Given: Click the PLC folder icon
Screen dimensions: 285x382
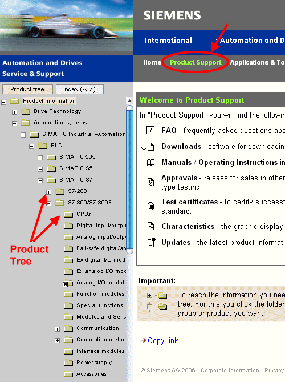Looking at the screenshot, I should pyautogui.click(x=43, y=146).
